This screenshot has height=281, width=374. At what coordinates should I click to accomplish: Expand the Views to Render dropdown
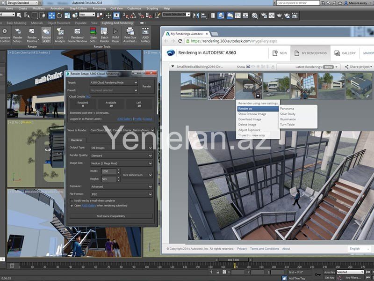[x=122, y=130]
